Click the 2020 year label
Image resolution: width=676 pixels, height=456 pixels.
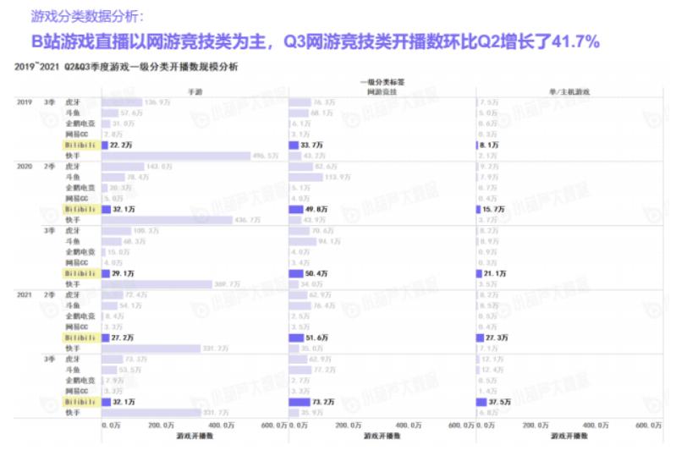point(25,167)
